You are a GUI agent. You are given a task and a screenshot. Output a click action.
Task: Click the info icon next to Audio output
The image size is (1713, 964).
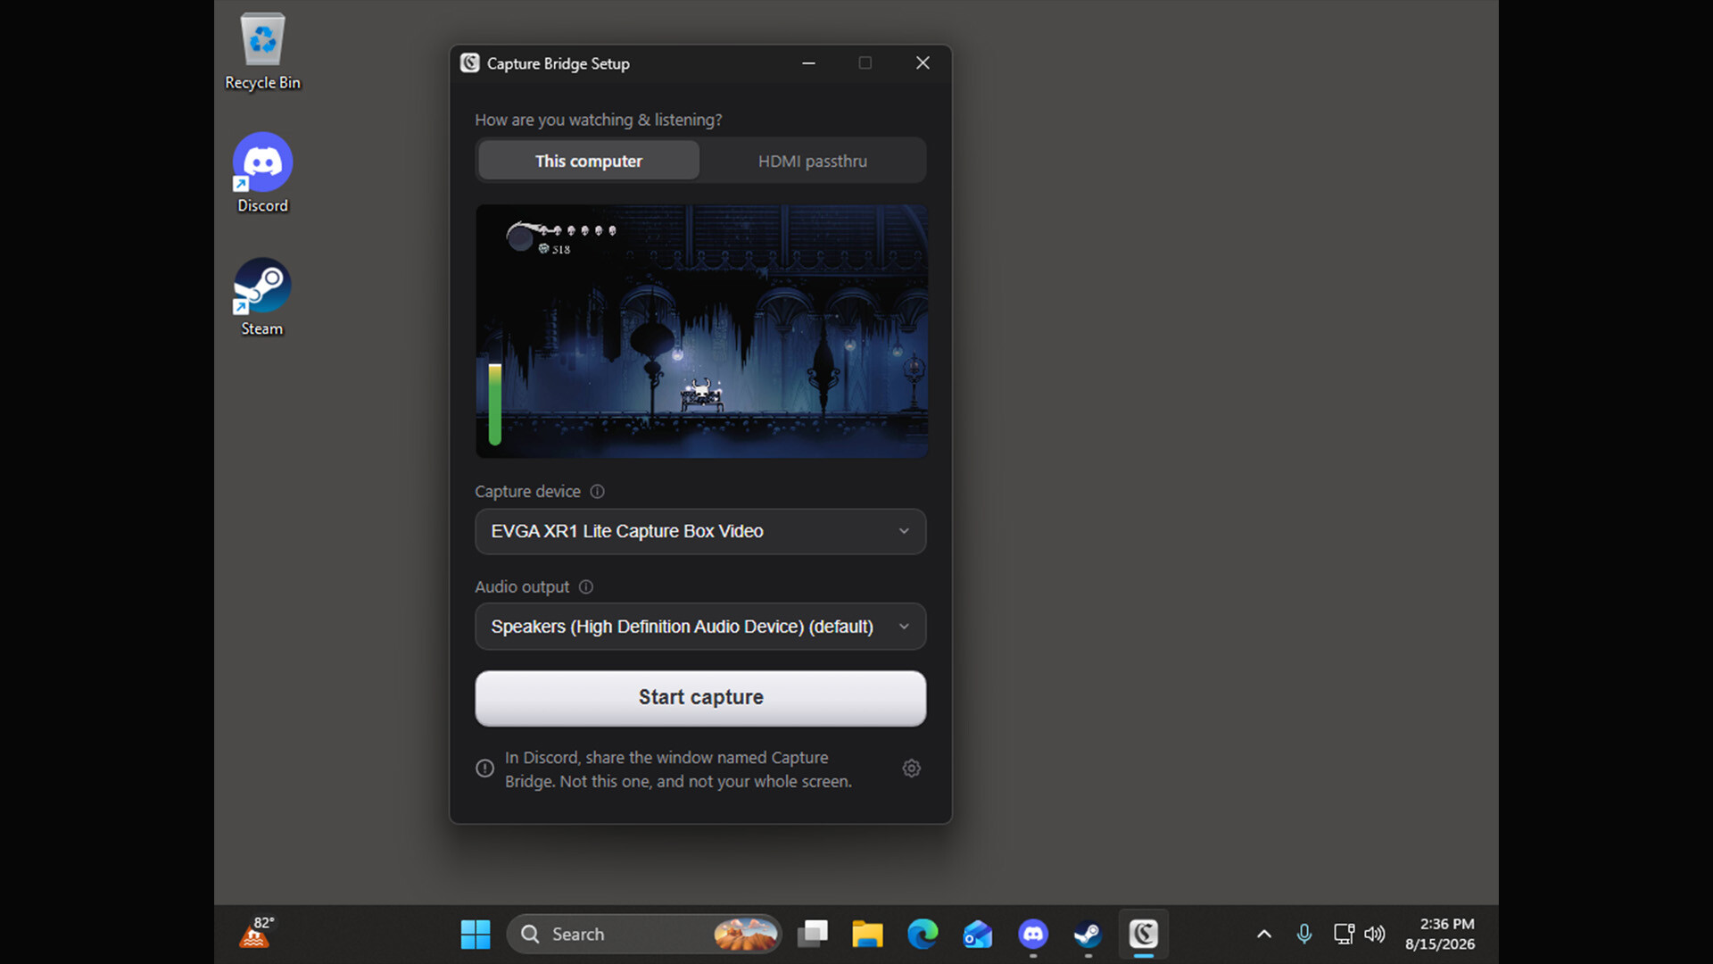click(586, 587)
